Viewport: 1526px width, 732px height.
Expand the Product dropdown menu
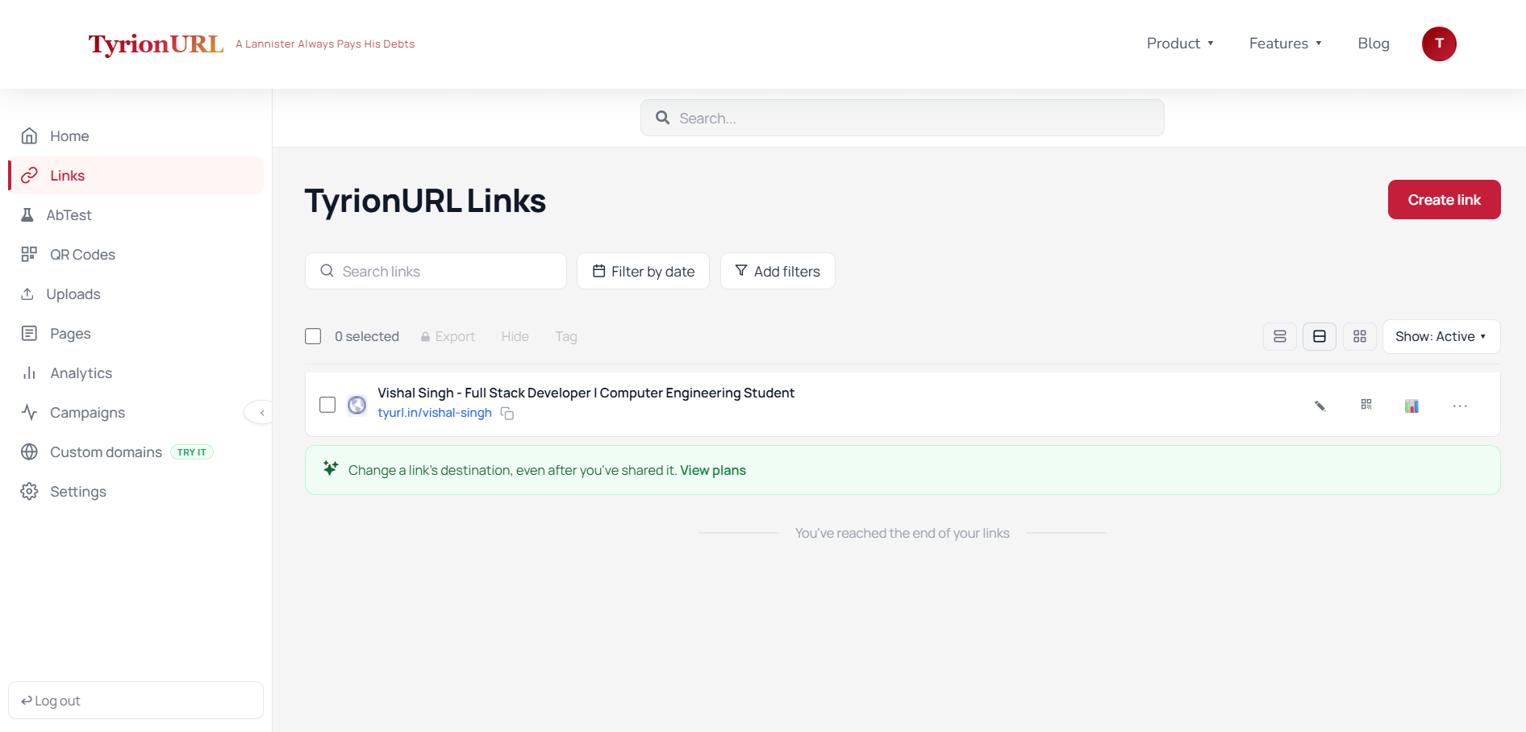click(x=1180, y=44)
